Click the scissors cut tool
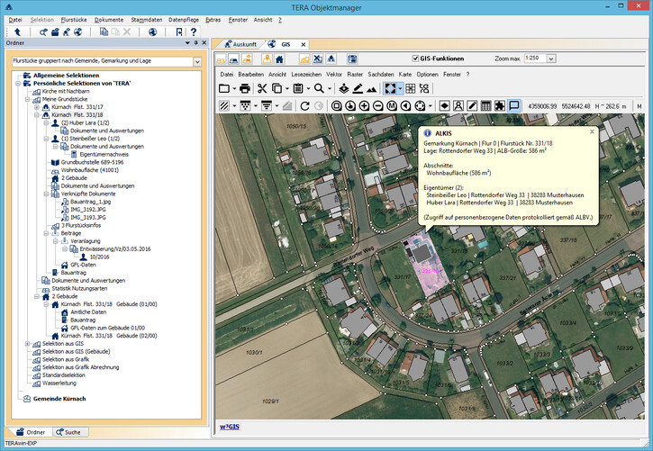The height and width of the screenshot is (451, 653). 262,88
